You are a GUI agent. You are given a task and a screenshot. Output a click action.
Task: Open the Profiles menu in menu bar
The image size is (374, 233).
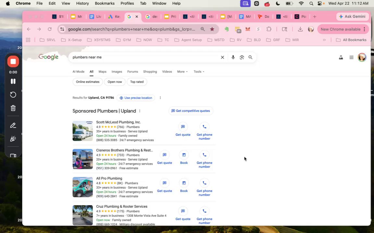pos(127,3)
